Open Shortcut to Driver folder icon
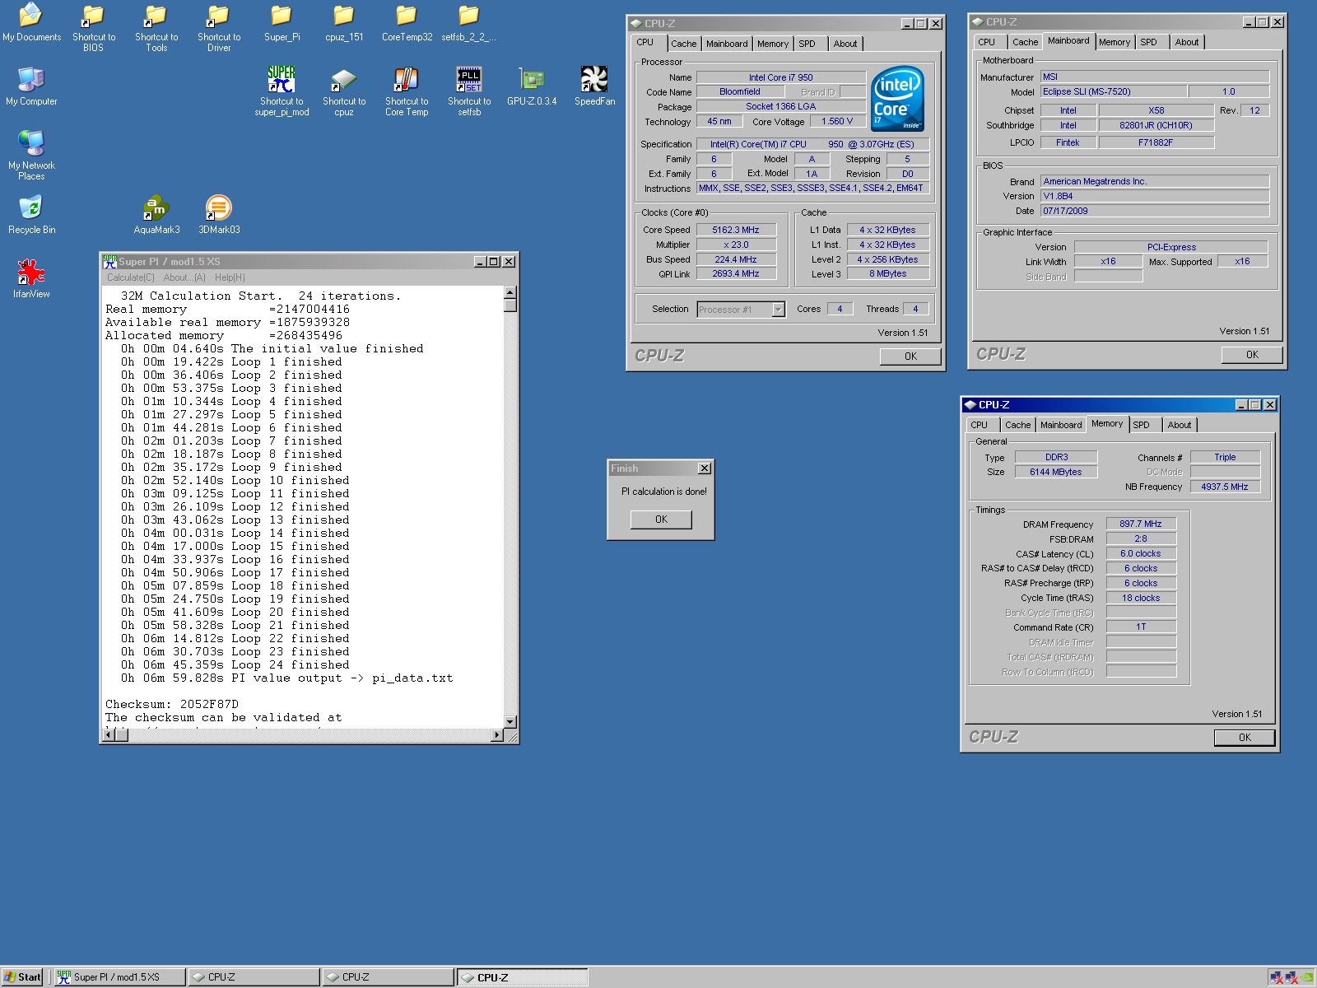 tap(219, 28)
